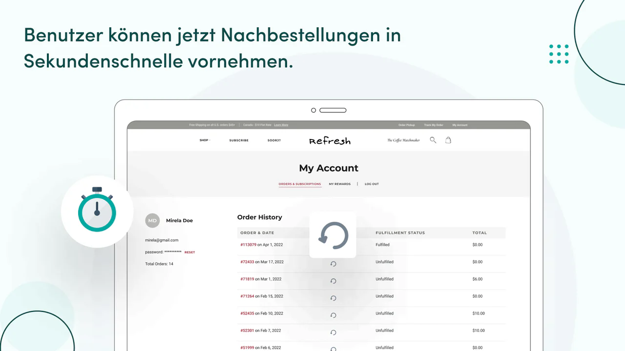Click the mirela@gmail.com email text
This screenshot has width=625, height=351.
tap(162, 240)
